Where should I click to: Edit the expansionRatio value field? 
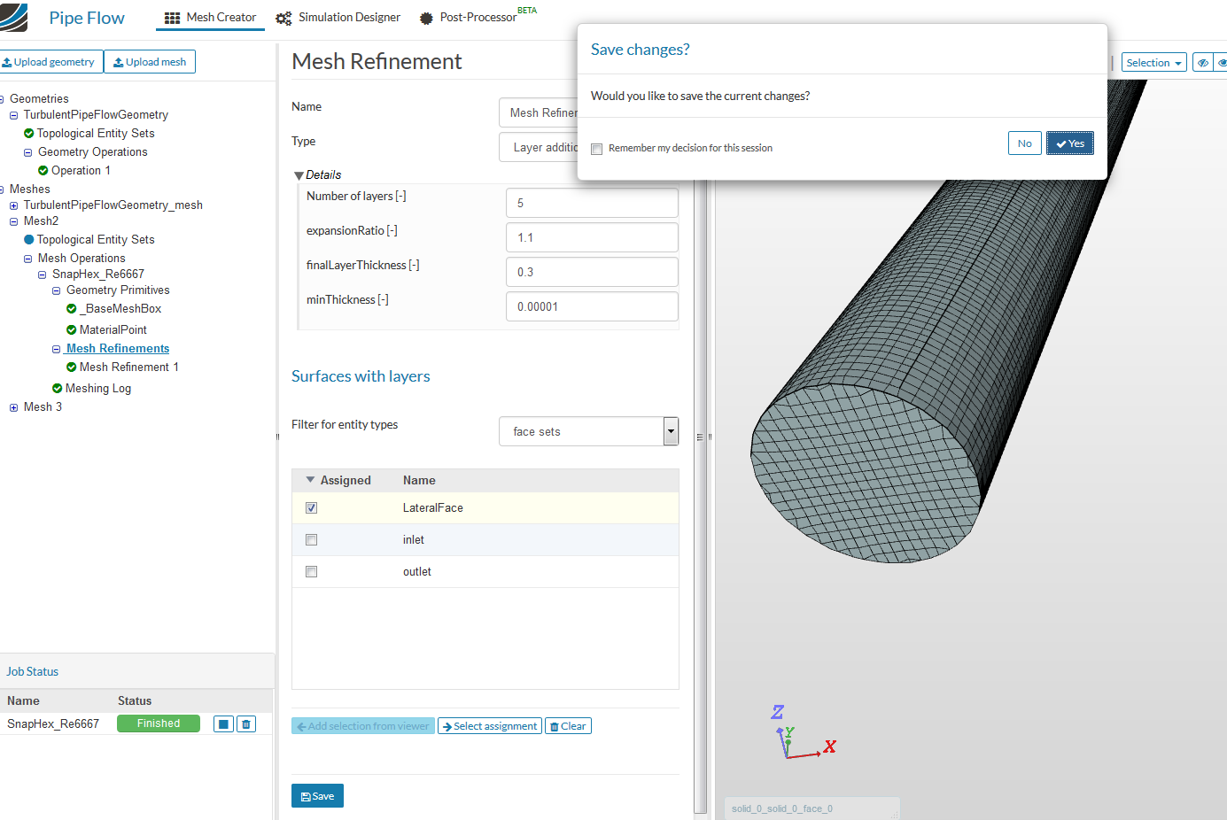592,237
